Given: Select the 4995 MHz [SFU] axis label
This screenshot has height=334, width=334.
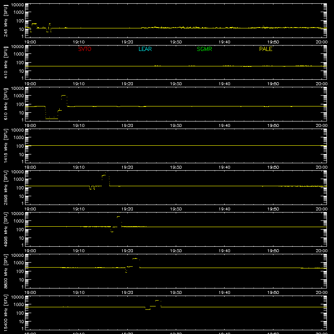Looking at the screenshot, I should pyautogui.click(x=5, y=229).
